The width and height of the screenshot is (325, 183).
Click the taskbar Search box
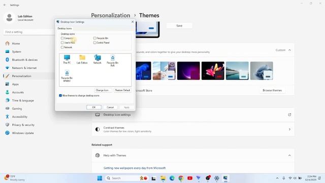point(126,178)
